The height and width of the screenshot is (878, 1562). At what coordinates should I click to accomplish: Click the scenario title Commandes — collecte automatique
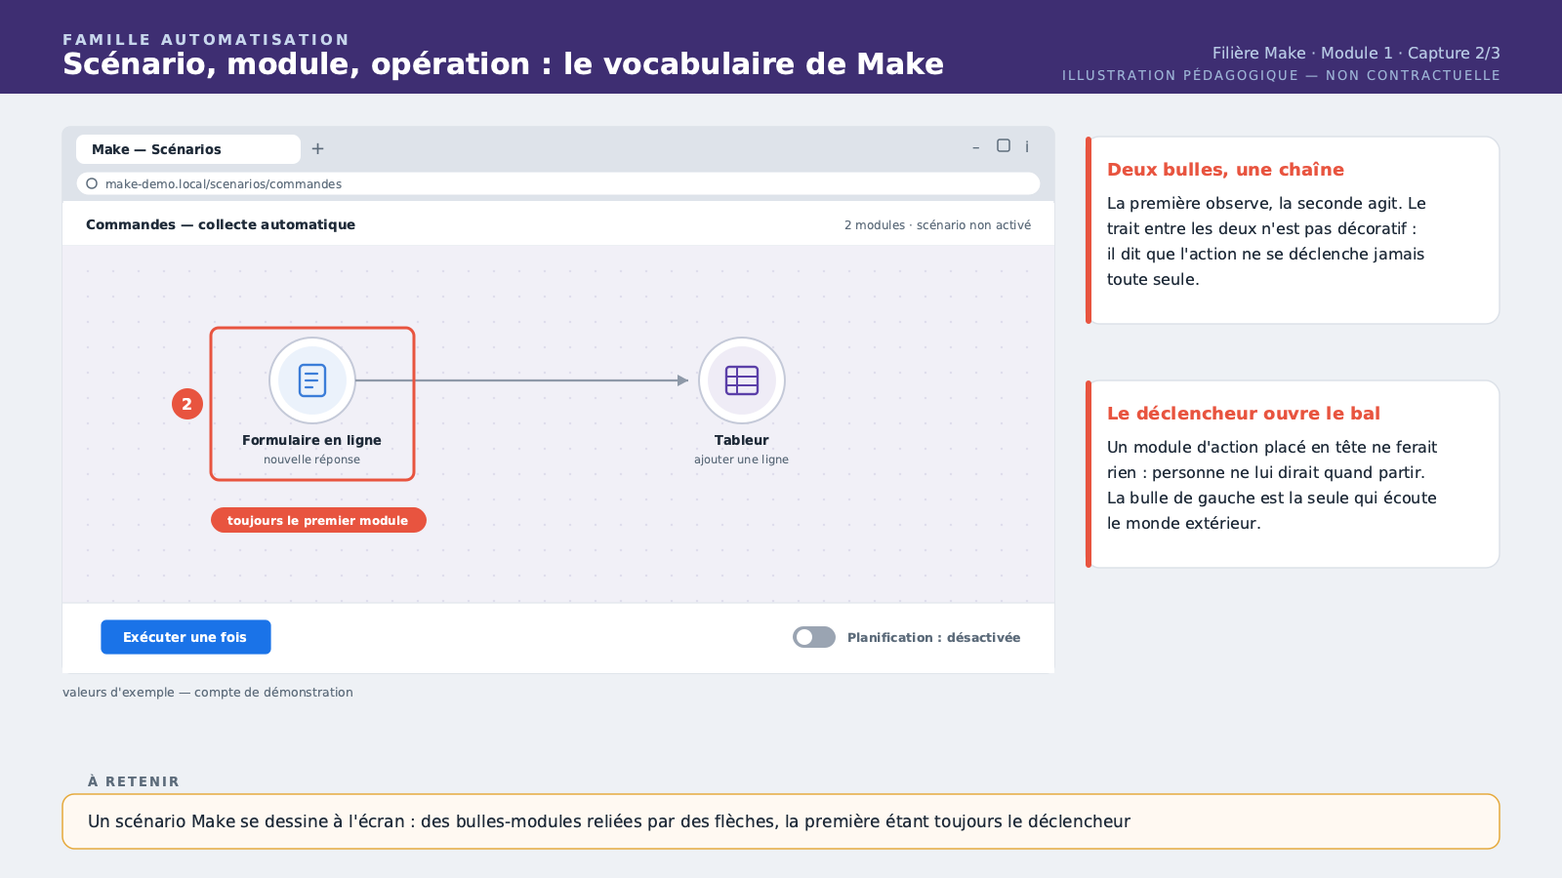(221, 224)
